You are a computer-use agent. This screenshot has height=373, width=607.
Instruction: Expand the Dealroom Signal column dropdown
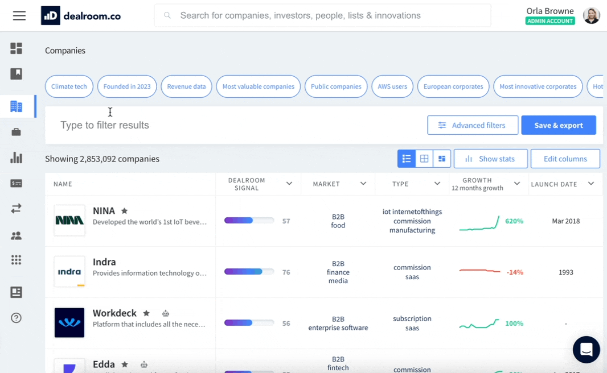click(289, 184)
